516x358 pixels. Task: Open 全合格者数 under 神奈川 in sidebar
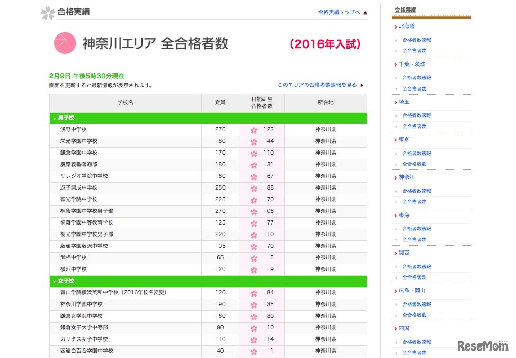point(414,202)
